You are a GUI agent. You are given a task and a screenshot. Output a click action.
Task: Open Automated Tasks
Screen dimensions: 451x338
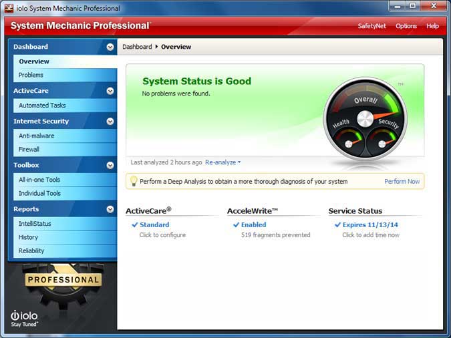(65, 106)
